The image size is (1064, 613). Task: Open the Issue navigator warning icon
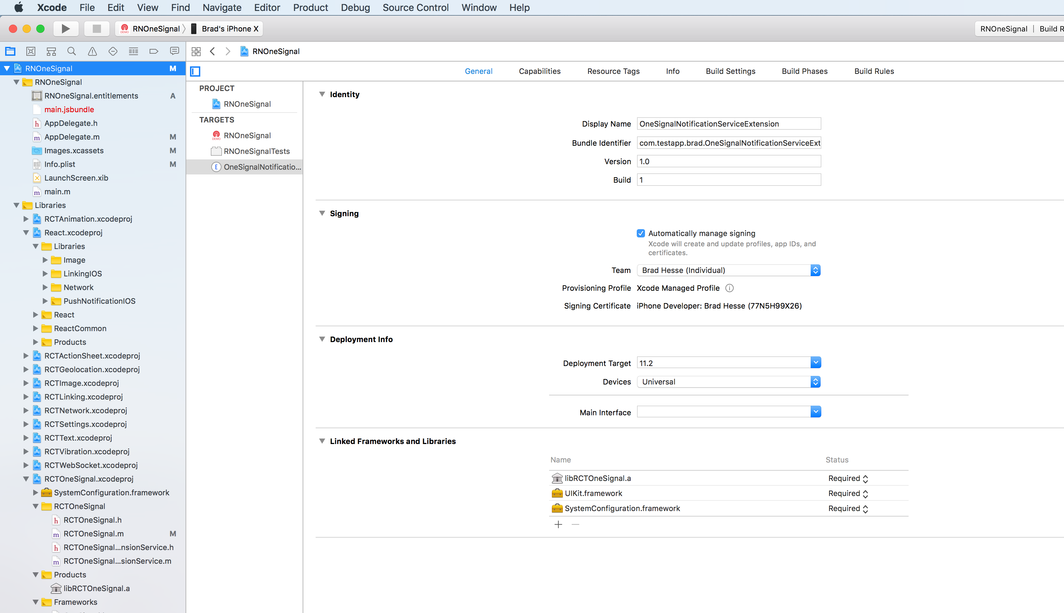(92, 51)
